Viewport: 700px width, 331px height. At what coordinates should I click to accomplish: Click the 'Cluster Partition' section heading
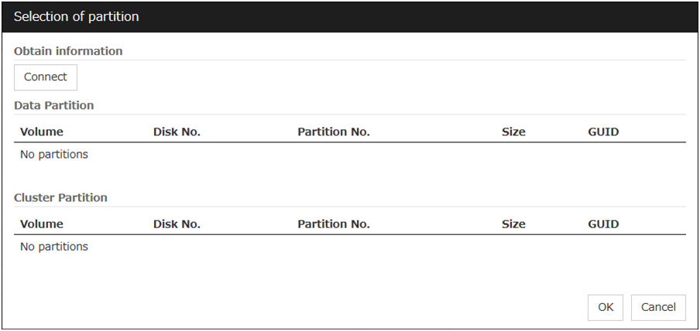[60, 198]
